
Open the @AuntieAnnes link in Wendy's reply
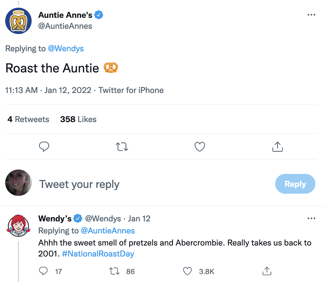[108, 231]
